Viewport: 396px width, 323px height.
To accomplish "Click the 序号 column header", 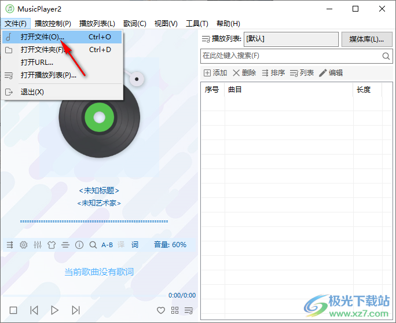I will coord(212,89).
